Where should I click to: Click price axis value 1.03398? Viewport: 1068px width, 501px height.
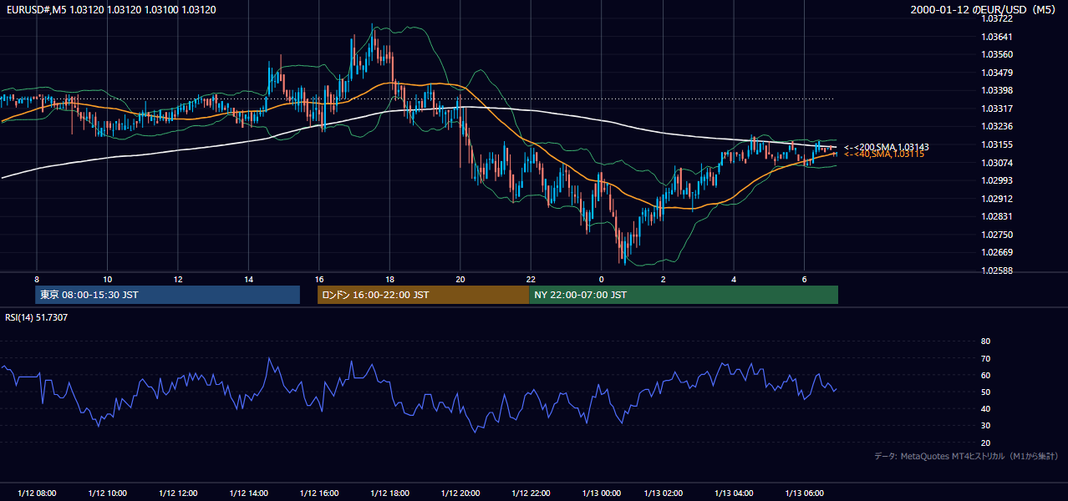coord(997,91)
